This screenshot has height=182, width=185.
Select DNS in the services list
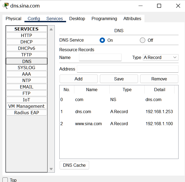point(27,61)
